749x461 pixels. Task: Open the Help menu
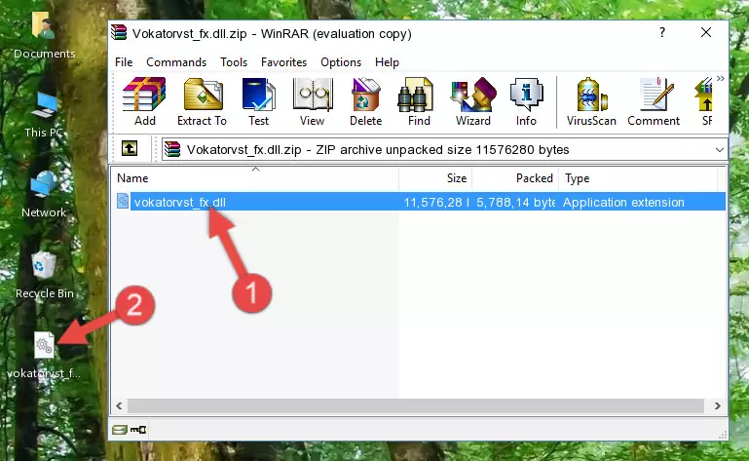coord(387,62)
